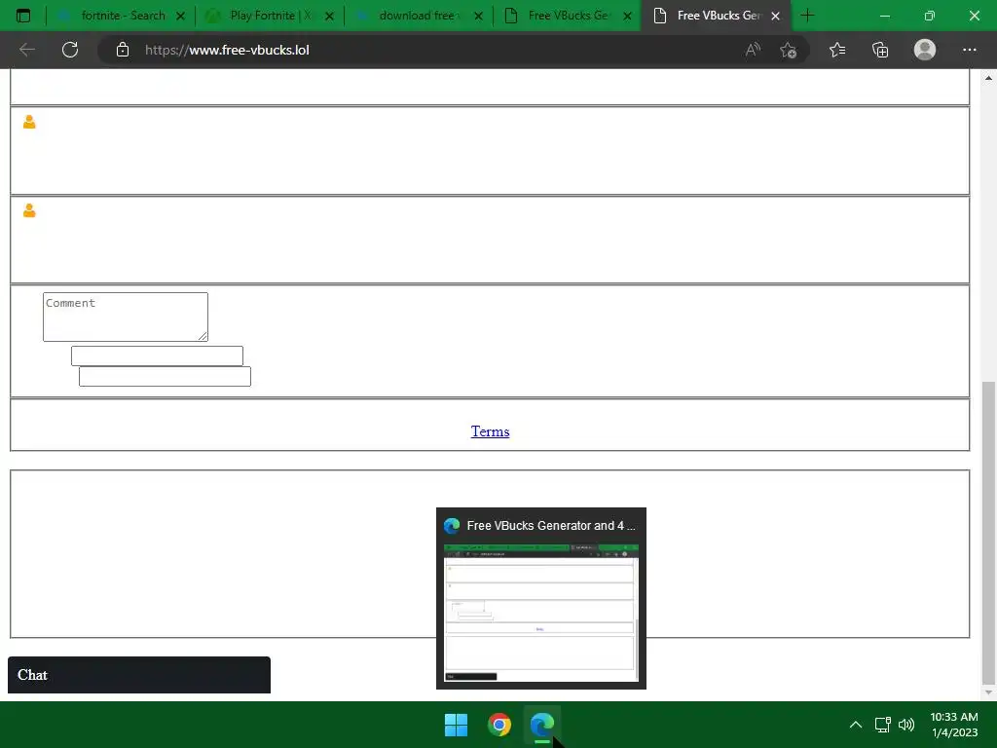
Task: Close the fortnite - Search tab
Action: [180, 16]
